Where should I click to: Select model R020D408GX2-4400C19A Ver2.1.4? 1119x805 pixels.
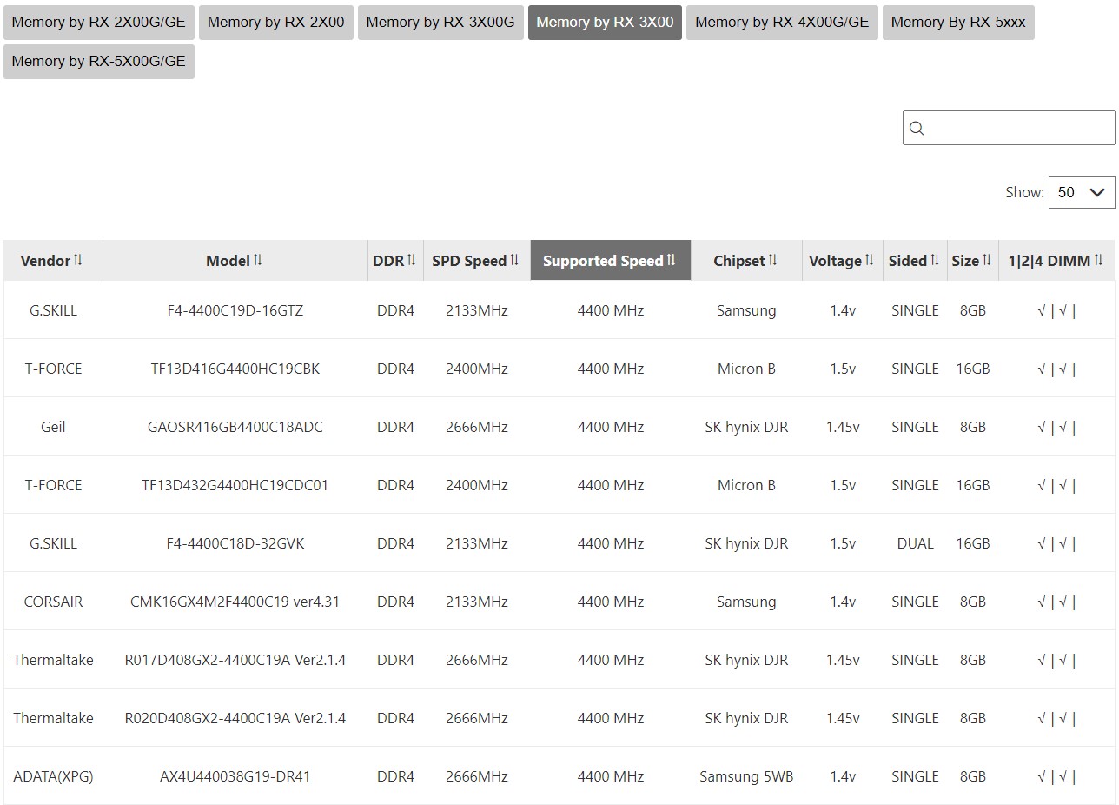235,718
